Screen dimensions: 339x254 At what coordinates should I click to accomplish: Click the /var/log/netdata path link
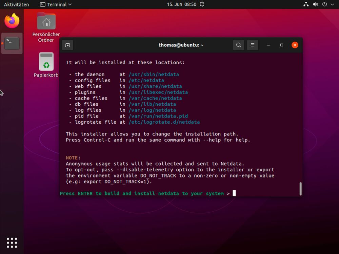[x=152, y=110]
